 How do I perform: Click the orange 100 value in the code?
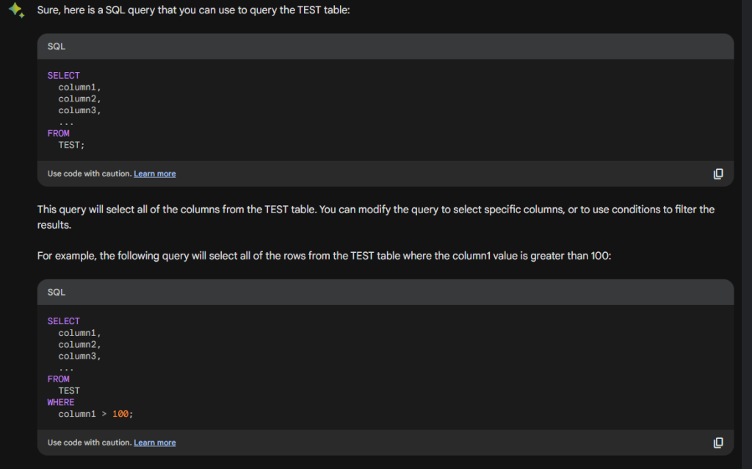coord(120,414)
